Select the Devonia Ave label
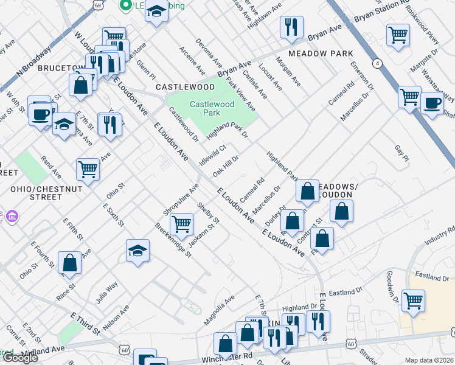Screen dimensions: 455x365 209,53
